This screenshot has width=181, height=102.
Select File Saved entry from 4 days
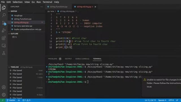(x=26, y=95)
